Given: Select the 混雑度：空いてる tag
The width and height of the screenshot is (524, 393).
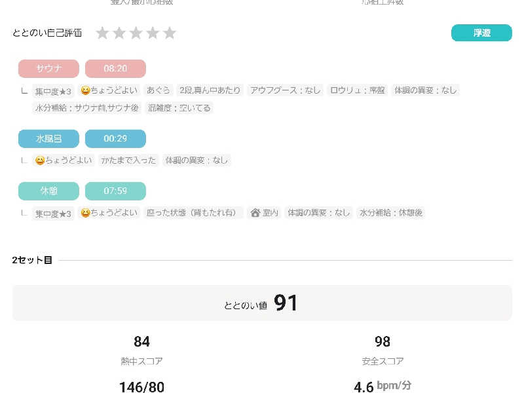Looking at the screenshot, I should 179,108.
